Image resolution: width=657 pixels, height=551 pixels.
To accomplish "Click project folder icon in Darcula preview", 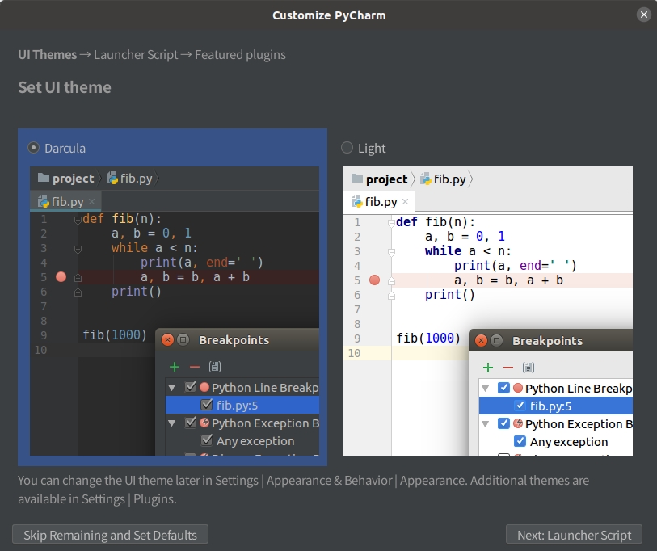I will [x=44, y=179].
